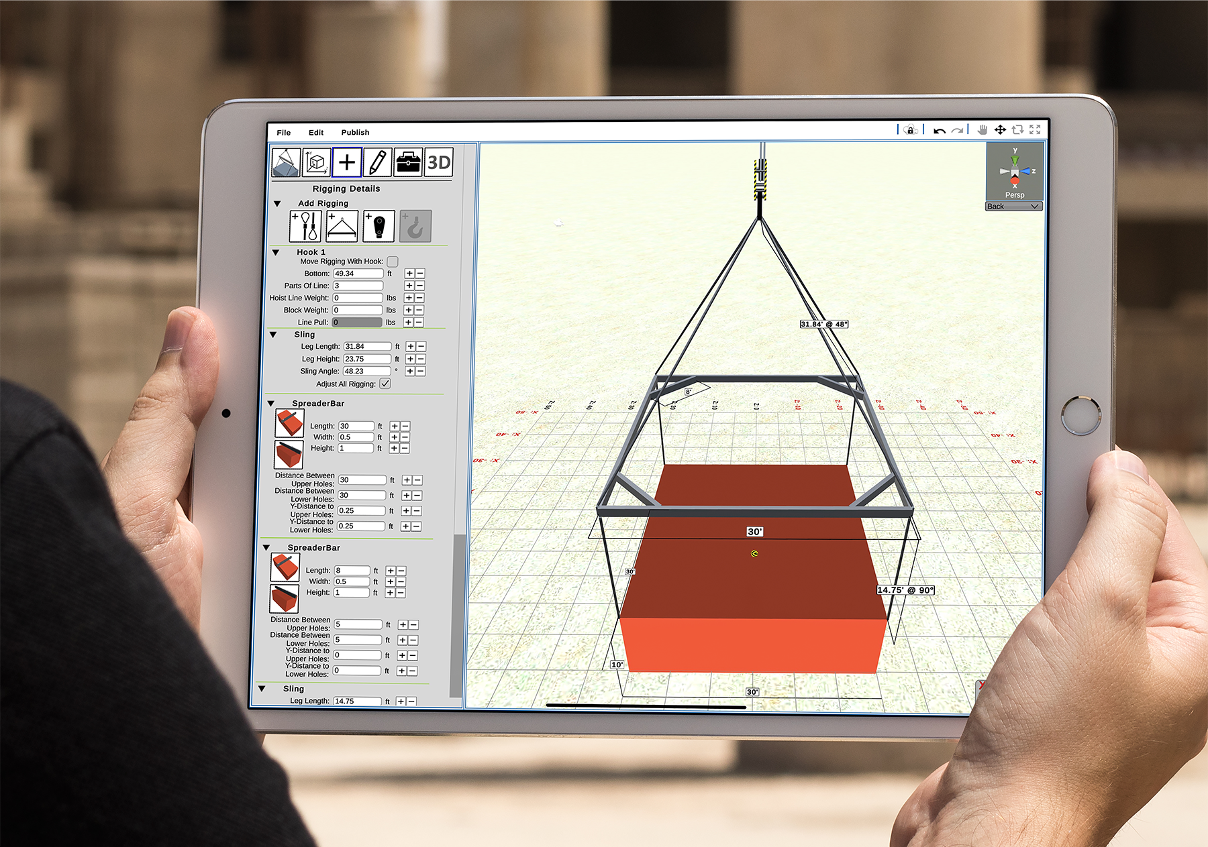Add a spreader bar from Add Rigging
Viewport: 1208px width, 847px height.
pos(342,225)
